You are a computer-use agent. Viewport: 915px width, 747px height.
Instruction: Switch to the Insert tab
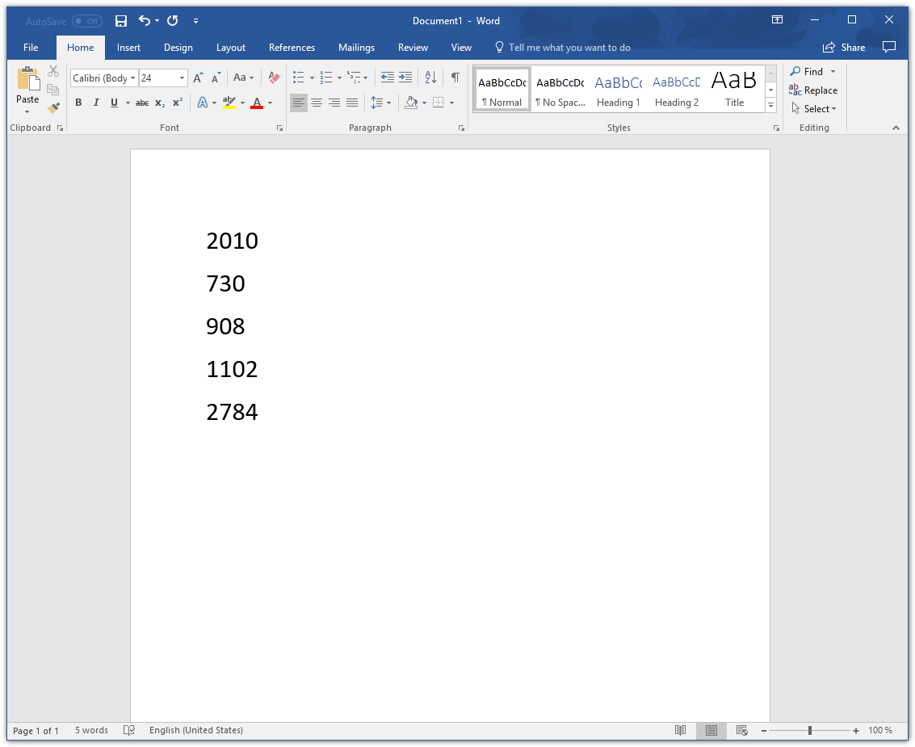click(128, 48)
